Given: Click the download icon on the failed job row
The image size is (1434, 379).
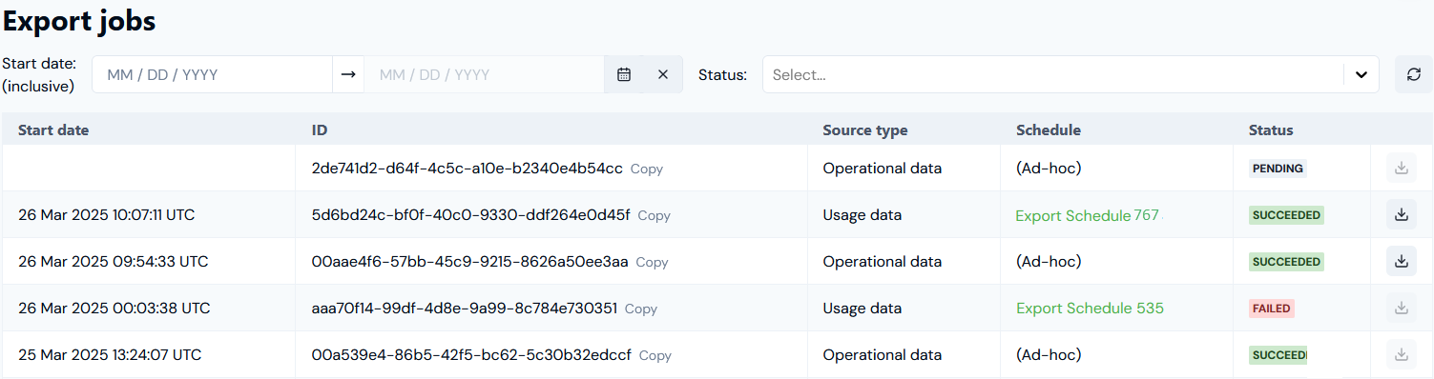Looking at the screenshot, I should [1402, 309].
